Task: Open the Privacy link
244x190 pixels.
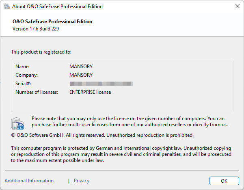Action: point(82,181)
